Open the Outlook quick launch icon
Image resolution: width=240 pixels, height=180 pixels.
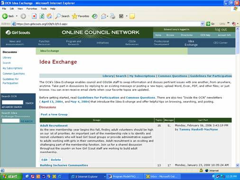[x=54, y=176]
